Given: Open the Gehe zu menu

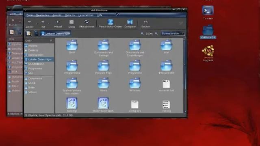Looking at the screenshot, I should (70, 15).
